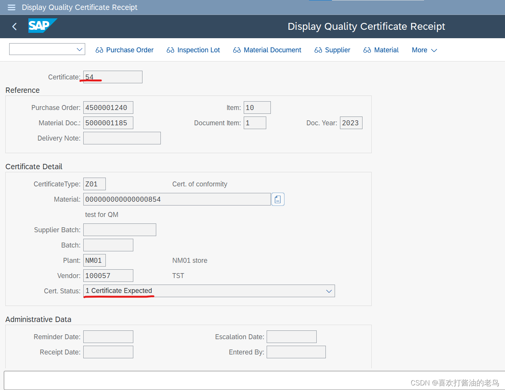The image size is (505, 390).
Task: Click the Purchase Order toolbar entry
Action: tap(129, 50)
